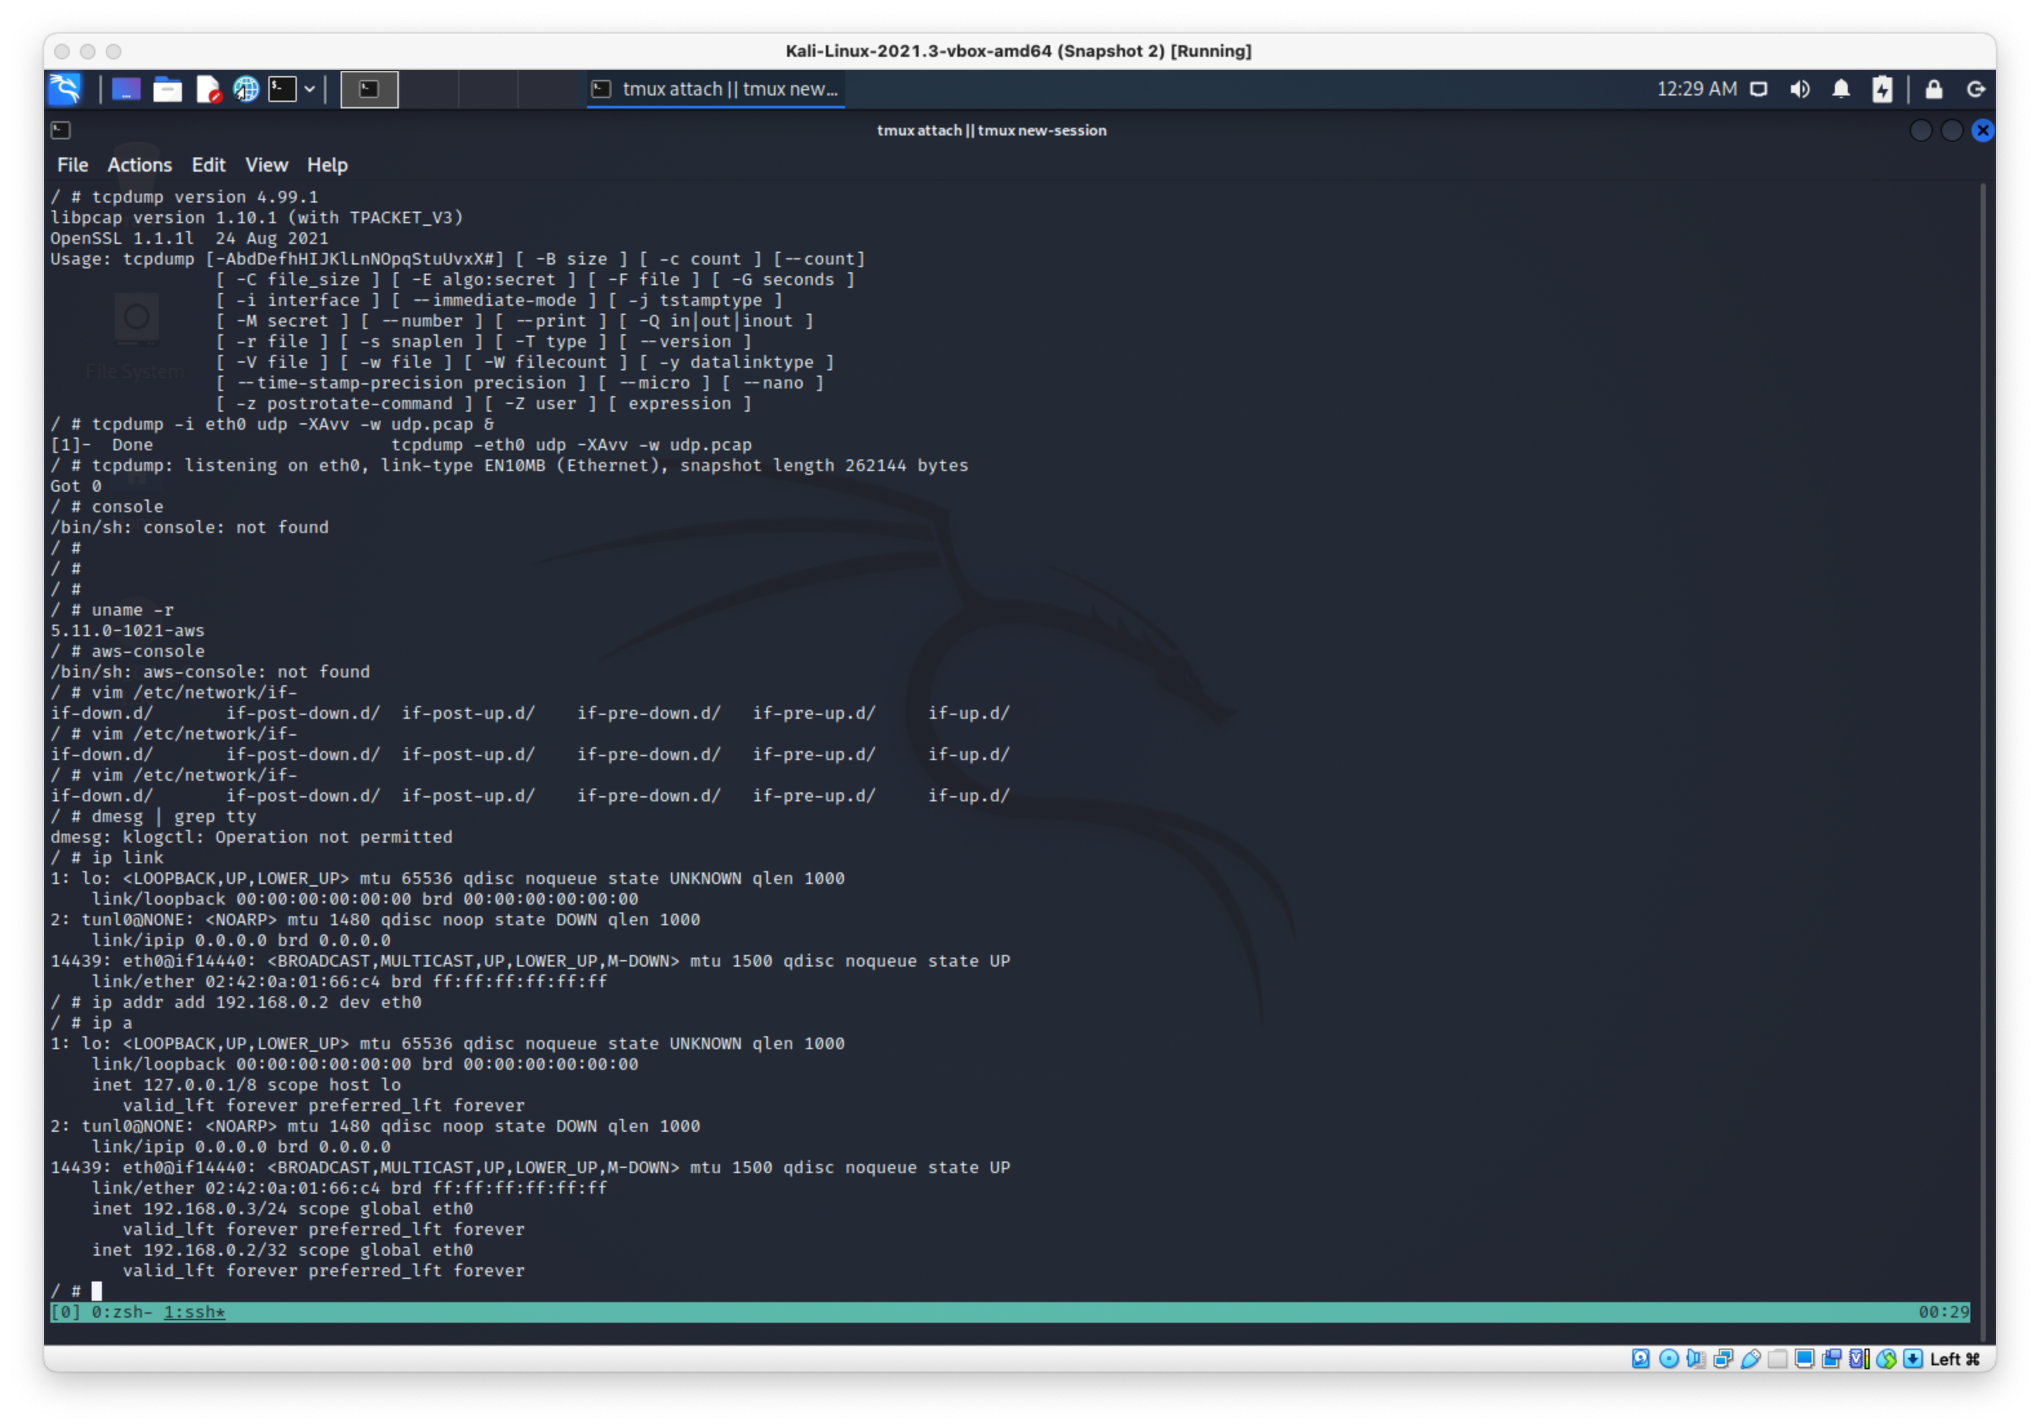The width and height of the screenshot is (2040, 1426).
Task: Switch to the fourth workspace
Action: 546,89
